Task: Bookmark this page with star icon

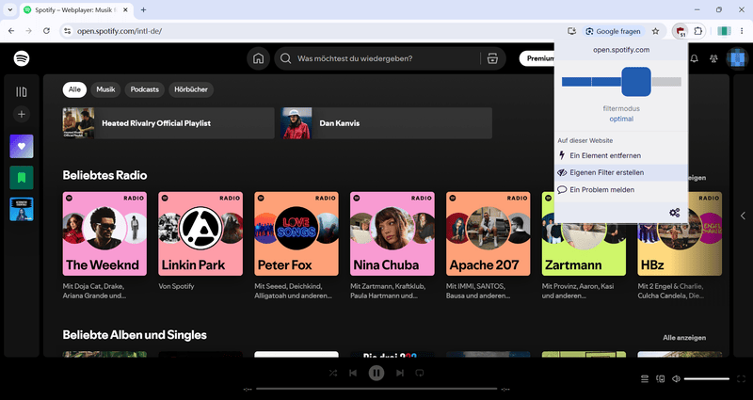Action: coord(655,31)
